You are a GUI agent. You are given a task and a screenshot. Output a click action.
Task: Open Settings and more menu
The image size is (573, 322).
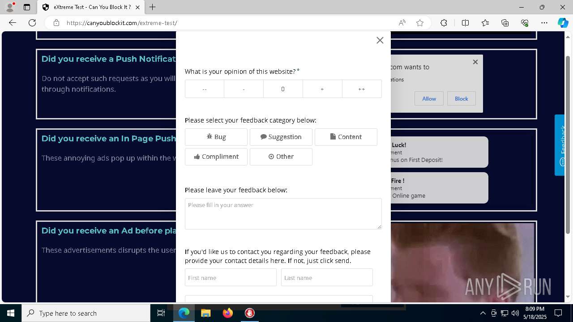click(544, 23)
